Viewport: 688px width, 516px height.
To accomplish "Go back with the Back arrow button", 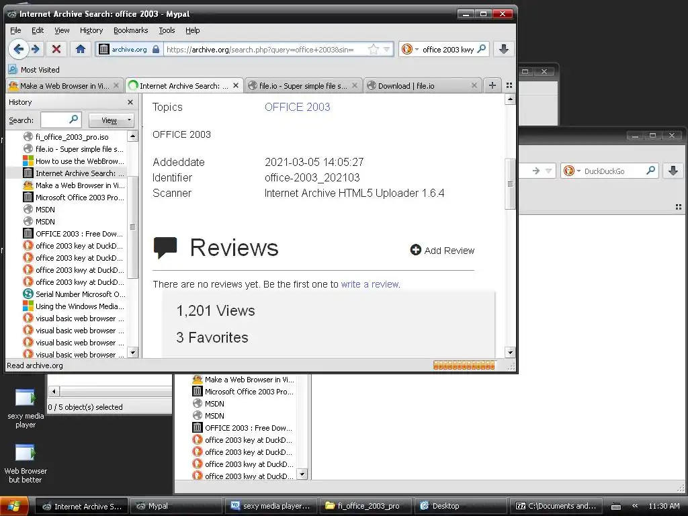I will (x=18, y=49).
